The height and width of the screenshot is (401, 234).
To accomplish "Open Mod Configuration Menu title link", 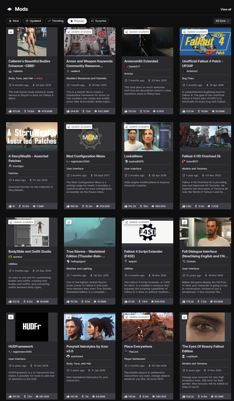I will 86,156.
